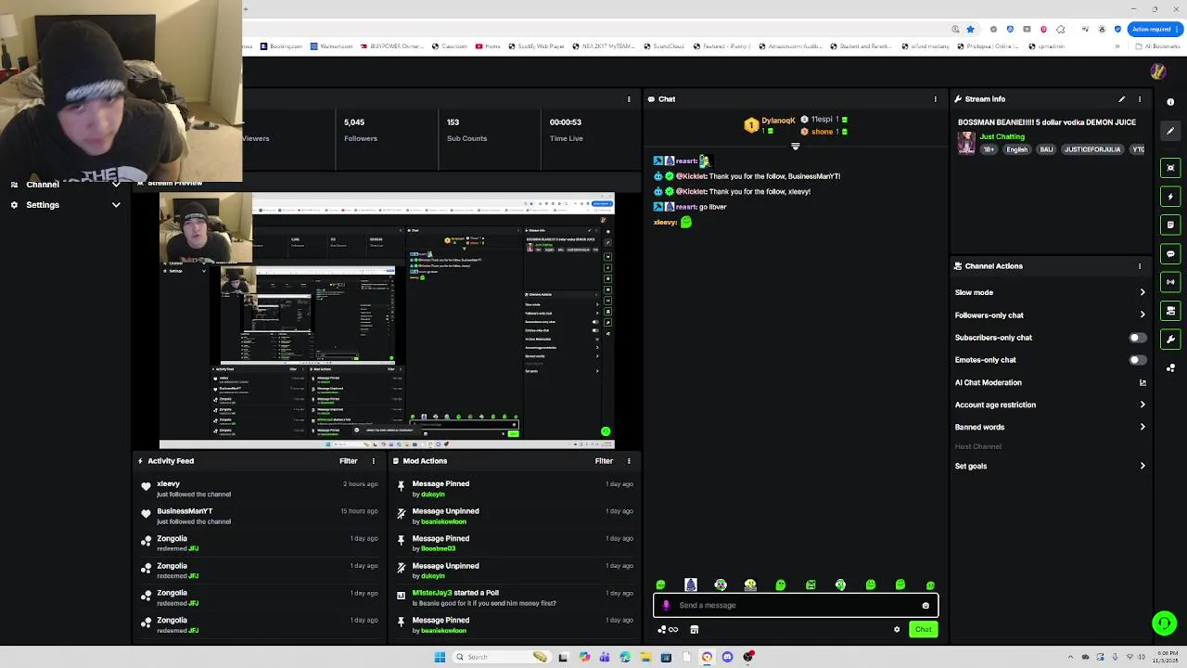Viewport: 1187px width, 668px height.
Task: Bookmark this page with the star icon
Action: [970, 30]
